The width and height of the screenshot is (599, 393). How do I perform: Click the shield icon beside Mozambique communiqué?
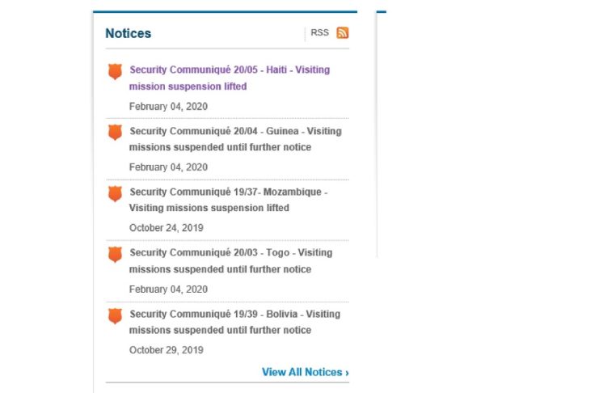(x=115, y=193)
